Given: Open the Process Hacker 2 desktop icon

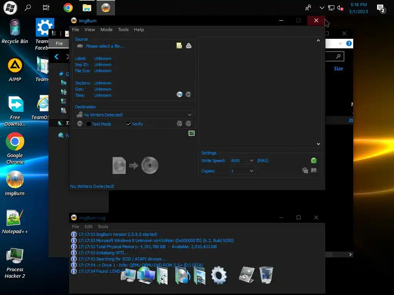Looking at the screenshot, I should tap(15, 263).
